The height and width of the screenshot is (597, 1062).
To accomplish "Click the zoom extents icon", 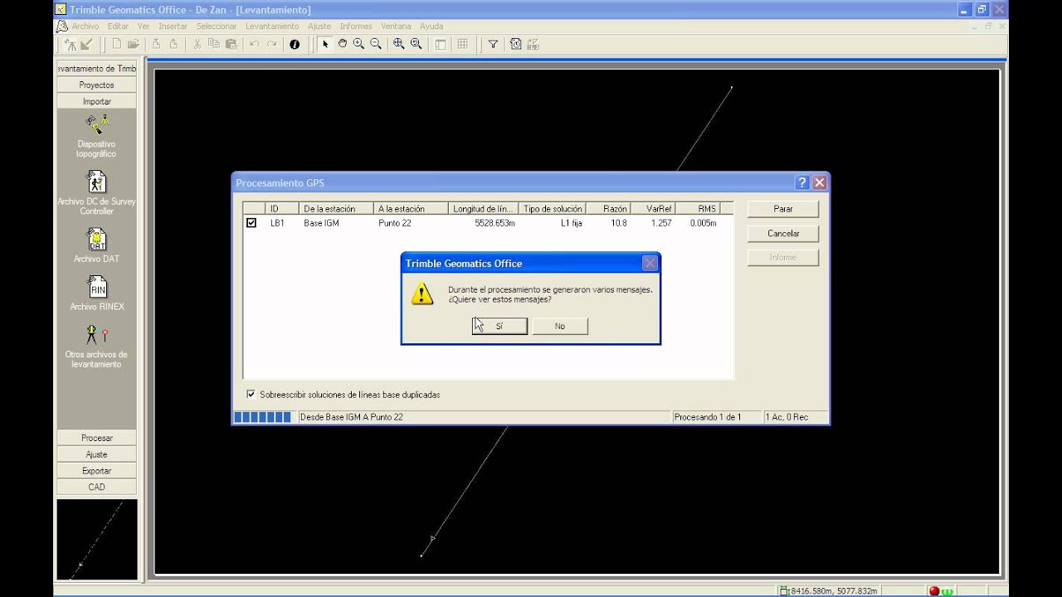I will click(x=399, y=44).
